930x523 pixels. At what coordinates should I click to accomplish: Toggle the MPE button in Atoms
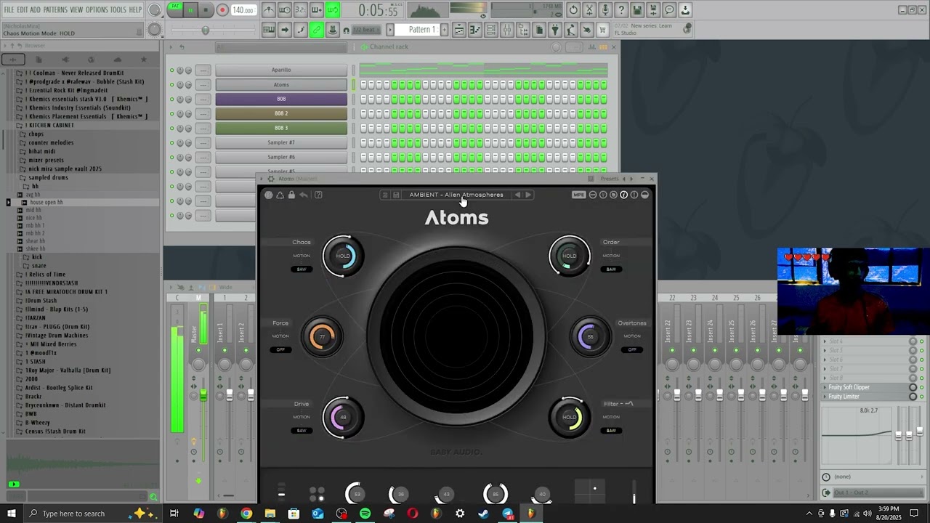pyautogui.click(x=578, y=195)
